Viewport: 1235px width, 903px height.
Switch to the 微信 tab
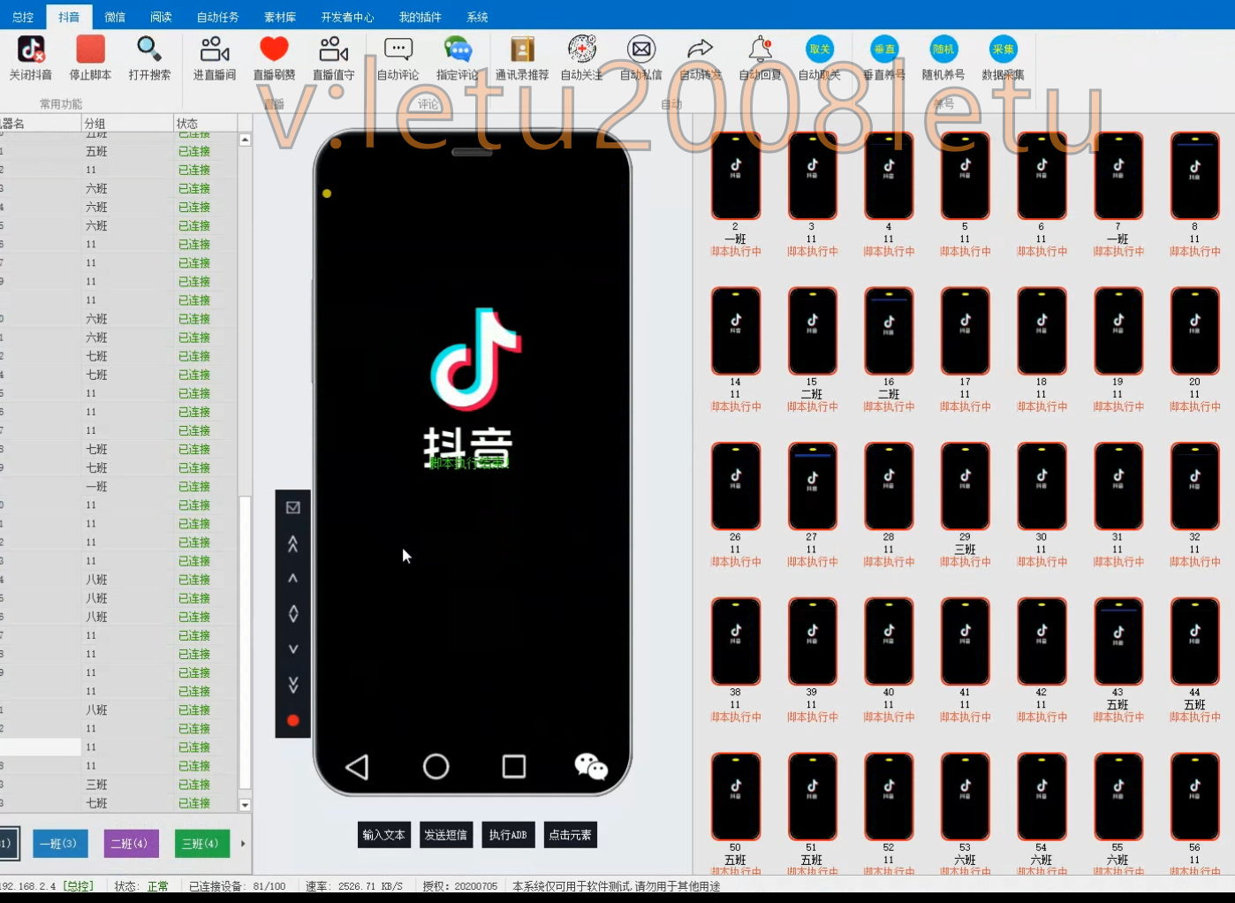[115, 16]
